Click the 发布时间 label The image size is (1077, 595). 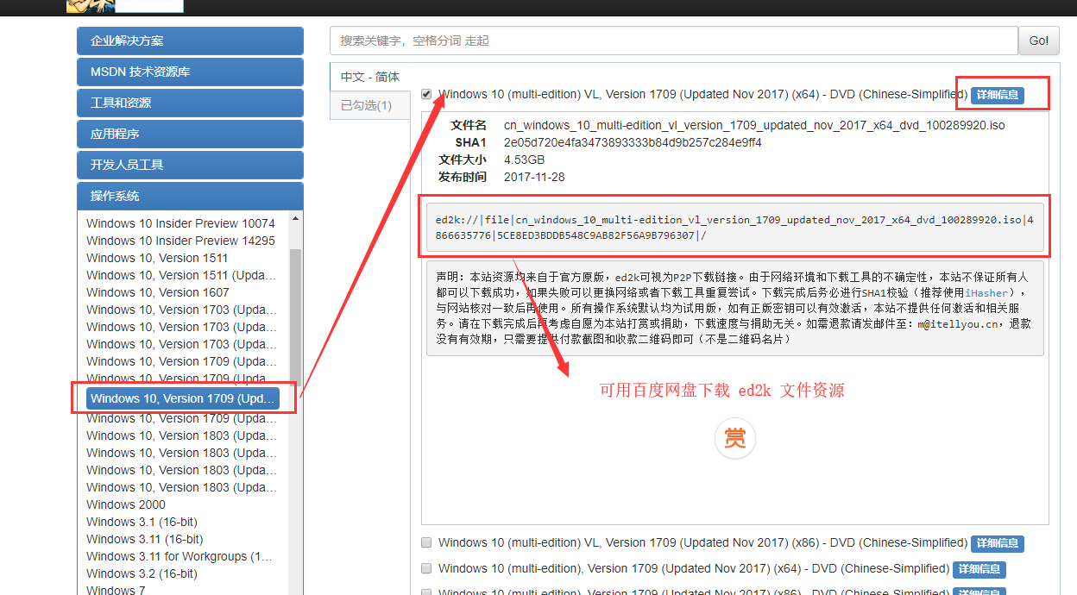[x=463, y=177]
